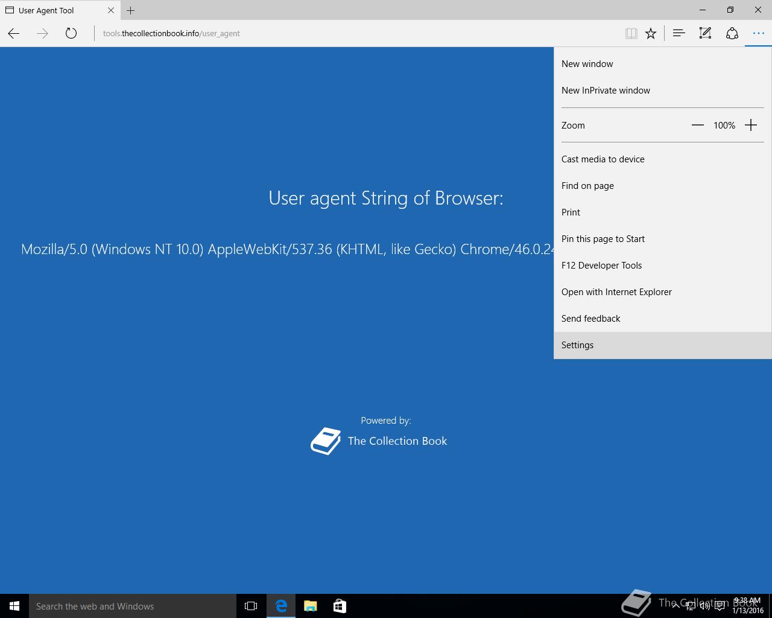772x618 pixels.
Task: Increase zoom with plus button
Action: click(751, 126)
